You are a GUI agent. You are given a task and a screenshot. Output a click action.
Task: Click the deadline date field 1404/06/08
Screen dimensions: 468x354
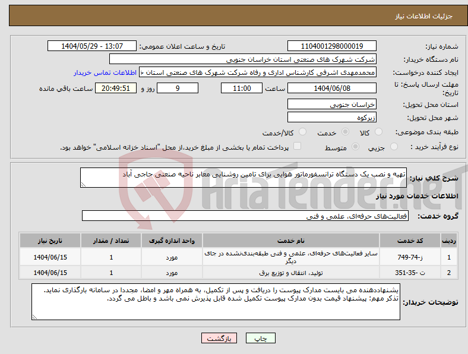332,88
